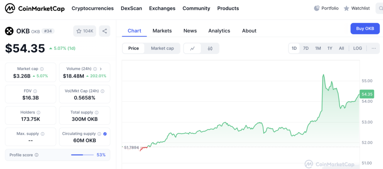The height and width of the screenshot is (169, 383).
Task: Toggle LOG scale on chart
Action: (358, 48)
